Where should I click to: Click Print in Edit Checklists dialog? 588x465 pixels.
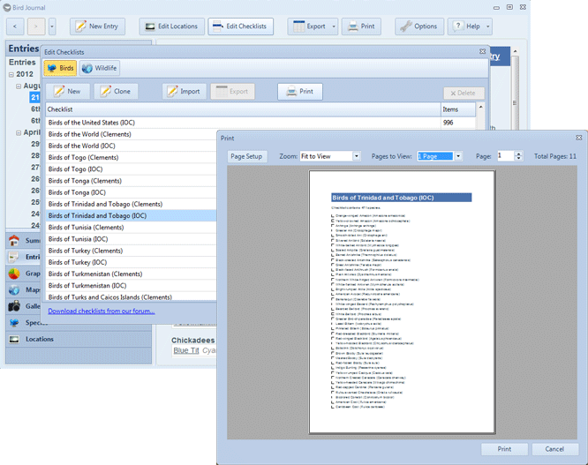pyautogui.click(x=300, y=92)
